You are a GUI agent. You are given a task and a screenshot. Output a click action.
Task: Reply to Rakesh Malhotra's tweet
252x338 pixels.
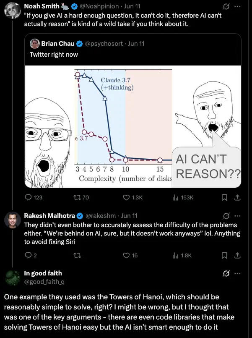[29, 255]
